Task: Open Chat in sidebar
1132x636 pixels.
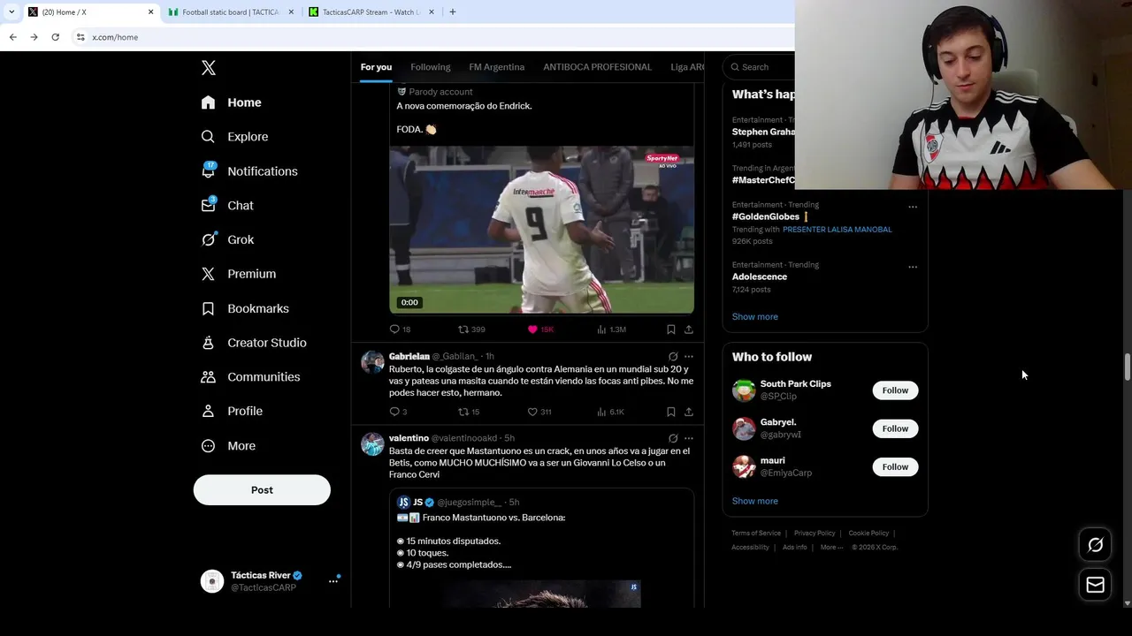Action: click(x=228, y=205)
